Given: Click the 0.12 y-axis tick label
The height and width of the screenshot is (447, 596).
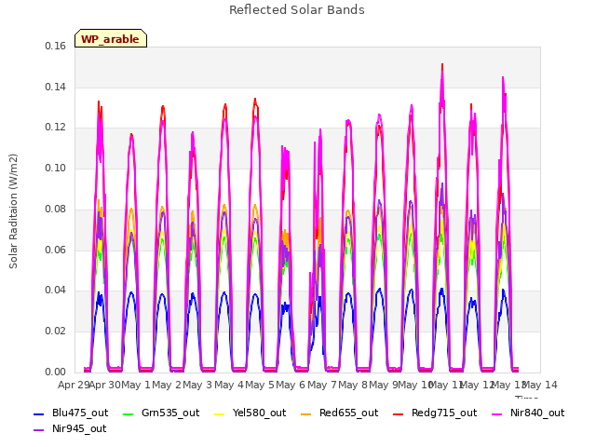Looking at the screenshot, I should coord(55,128).
